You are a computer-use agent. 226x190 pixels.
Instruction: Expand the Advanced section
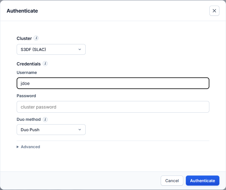click(x=28, y=147)
